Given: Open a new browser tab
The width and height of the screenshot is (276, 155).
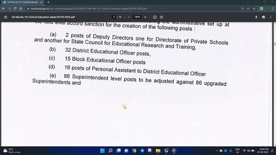Looking at the screenshot, I should pyautogui.click(x=48, y=2).
